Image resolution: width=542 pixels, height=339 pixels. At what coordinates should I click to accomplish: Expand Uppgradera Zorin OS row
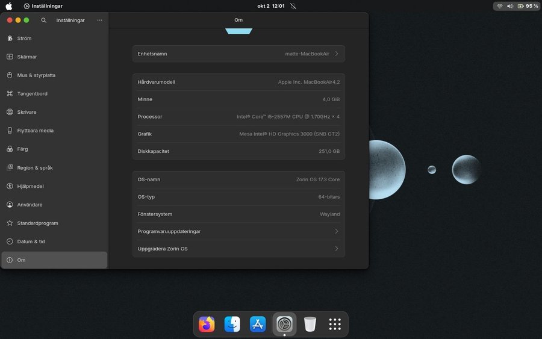point(238,249)
